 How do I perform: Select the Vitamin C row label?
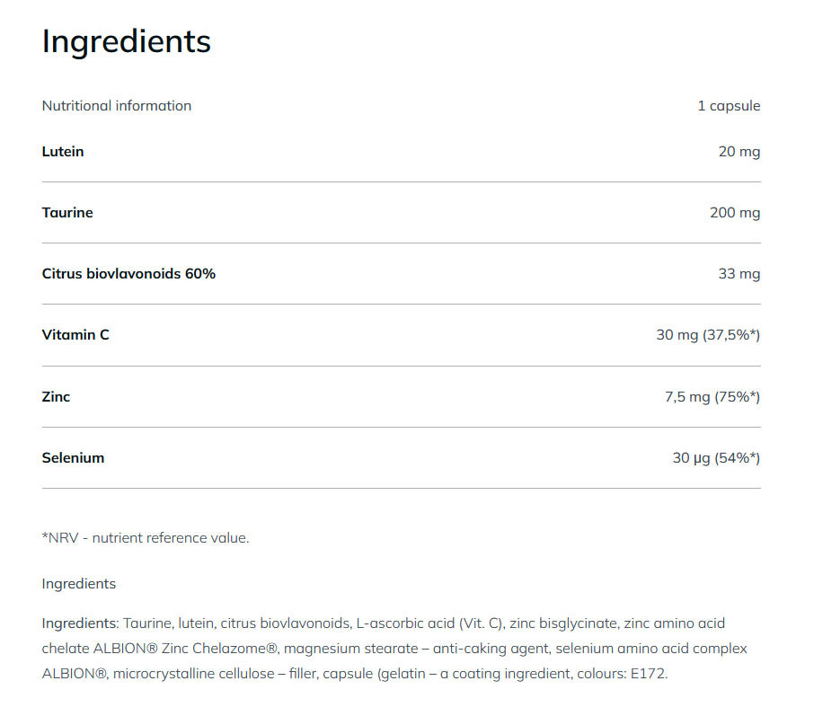pyautogui.click(x=75, y=335)
